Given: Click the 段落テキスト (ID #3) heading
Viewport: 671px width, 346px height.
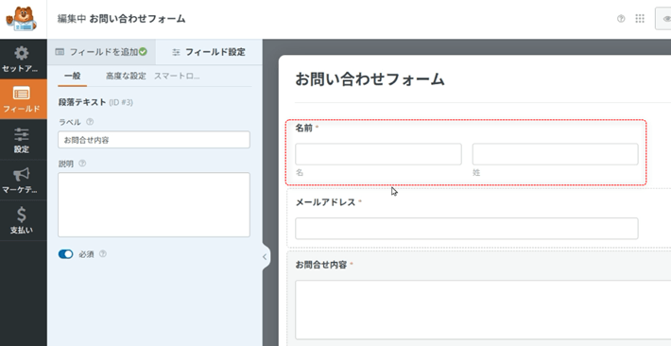Looking at the screenshot, I should point(95,102).
